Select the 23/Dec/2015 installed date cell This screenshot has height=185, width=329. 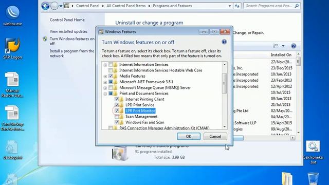[281, 68]
